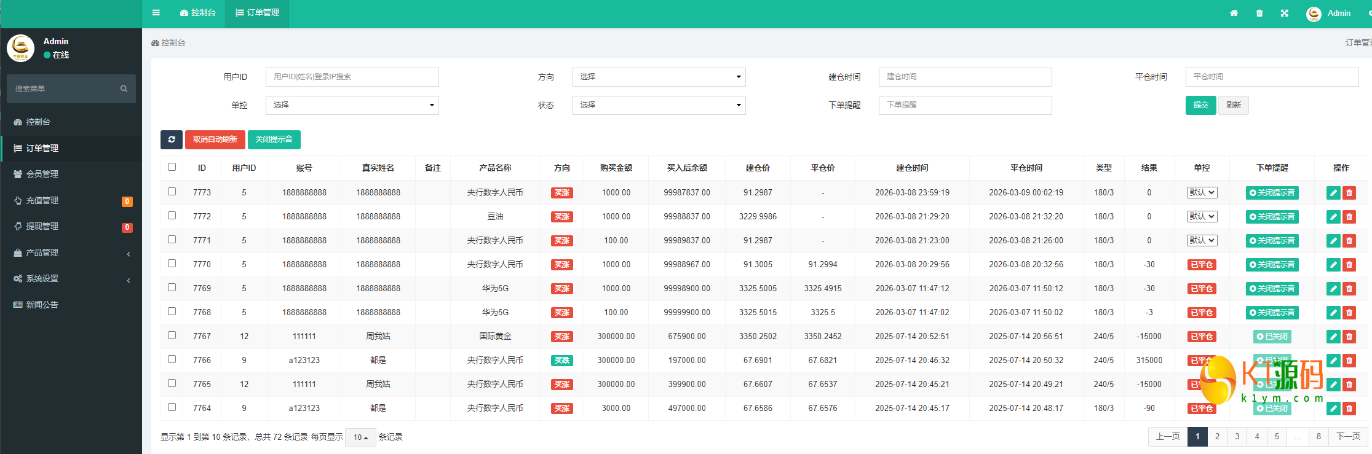1372x454 pixels.
Task: Click the red 取消自动刷新 button
Action: click(215, 139)
